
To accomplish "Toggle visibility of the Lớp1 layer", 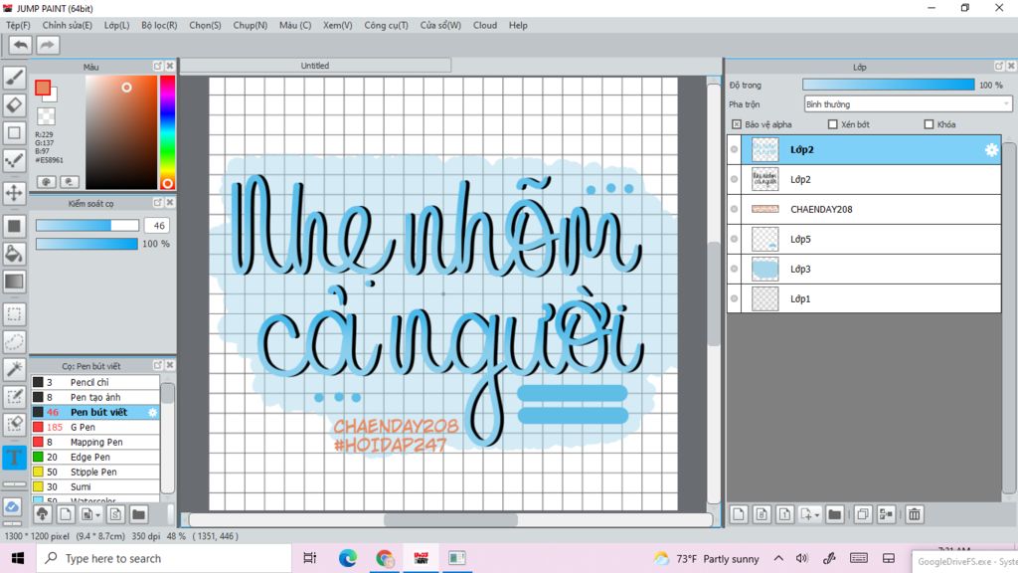I will tap(735, 298).
